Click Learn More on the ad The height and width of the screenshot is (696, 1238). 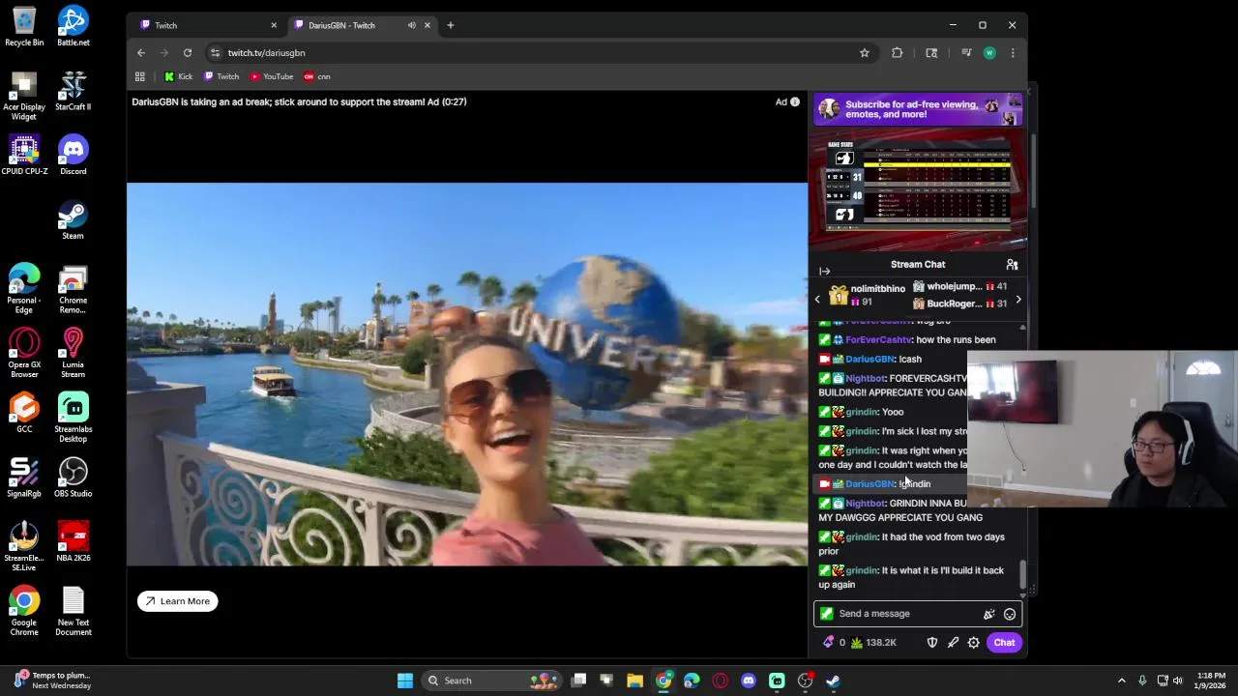[178, 601]
